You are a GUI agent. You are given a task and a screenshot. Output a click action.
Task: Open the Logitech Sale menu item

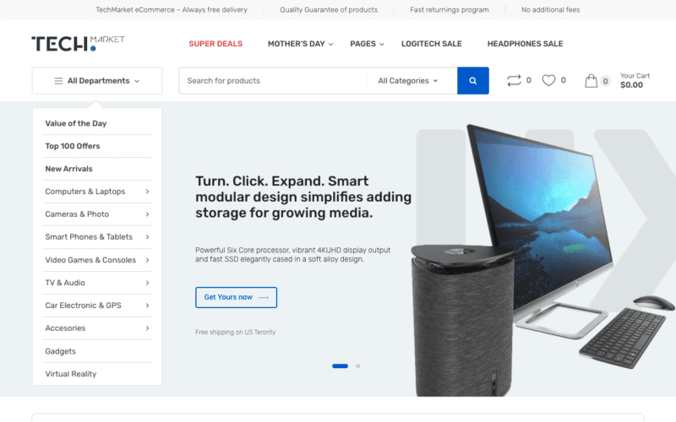[x=432, y=44]
